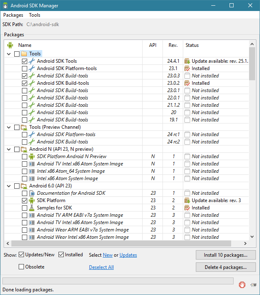Toggle the Updates/New show filter
This screenshot has height=295, width=260.
pos(22,255)
